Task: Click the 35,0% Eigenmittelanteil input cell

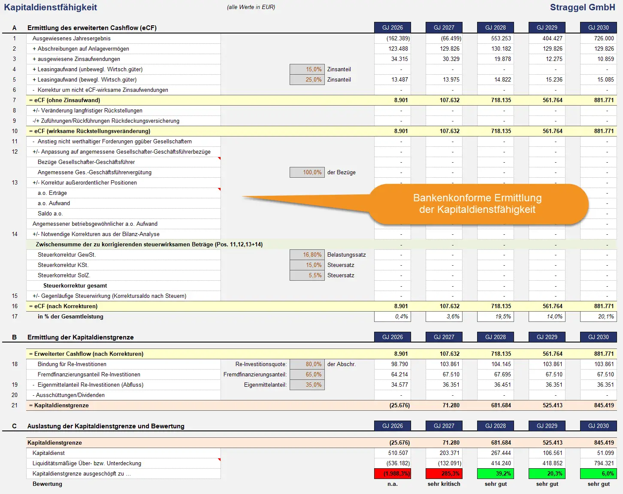Action: click(307, 385)
